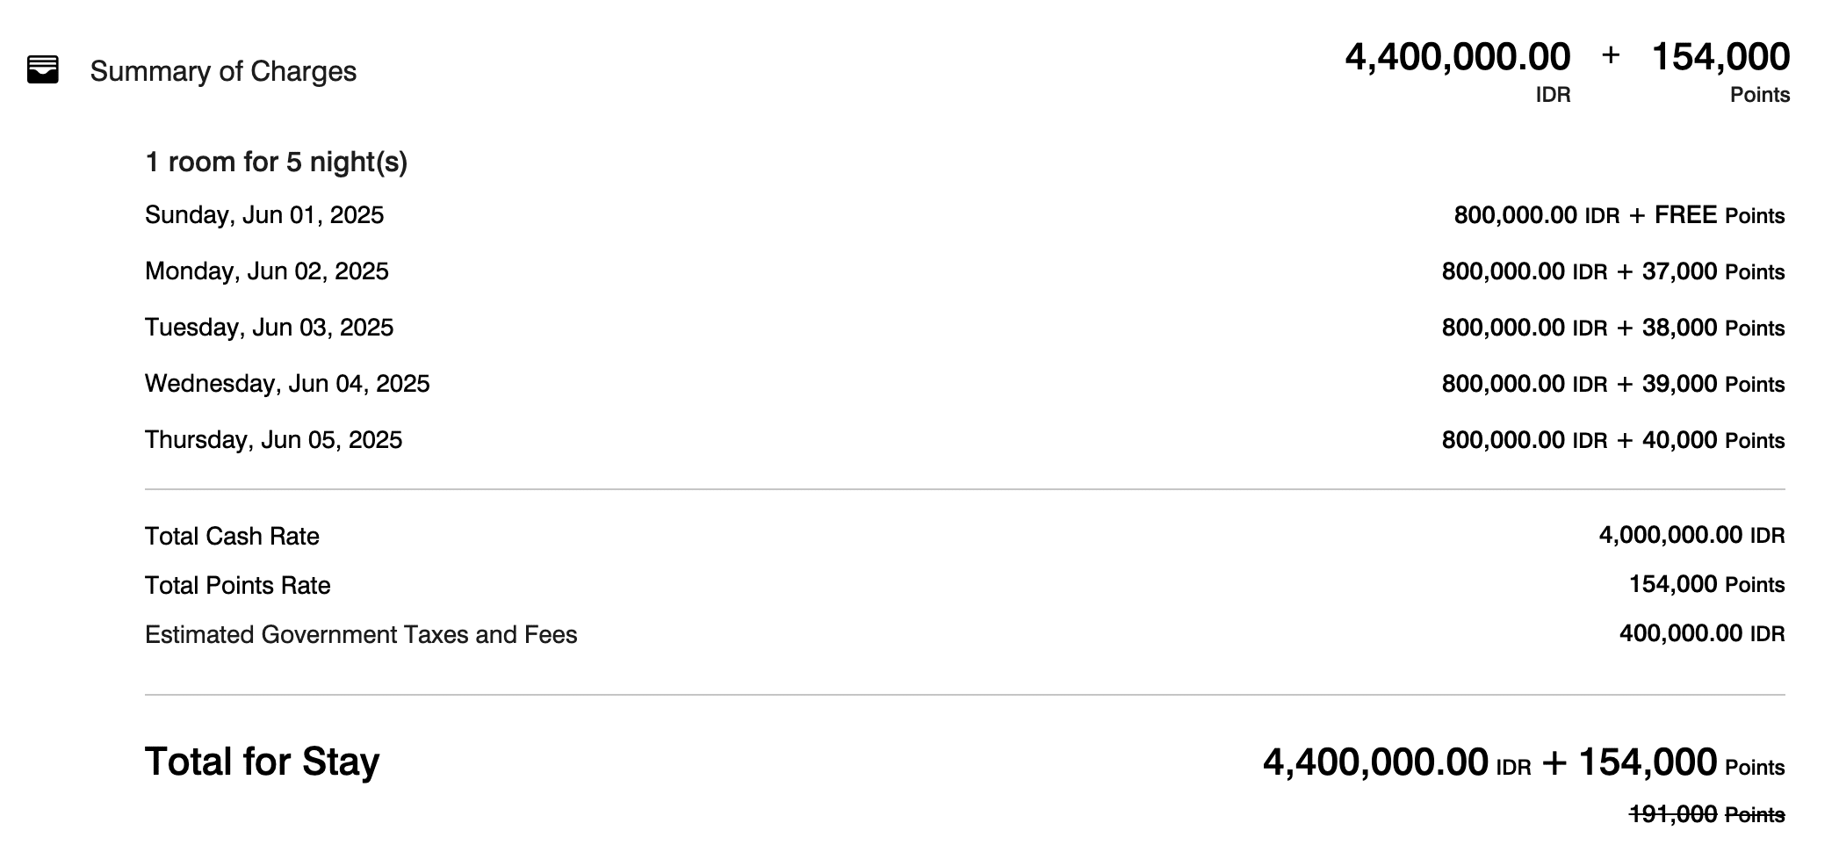Click the Total Cash Rate label
Image resolution: width=1839 pixels, height=845 pixels.
232,537
